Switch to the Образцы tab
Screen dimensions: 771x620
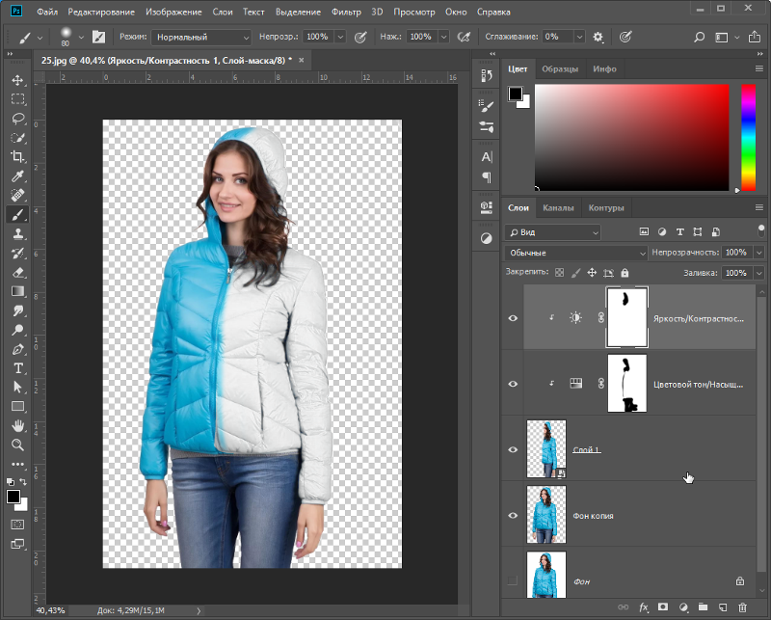[x=560, y=68]
